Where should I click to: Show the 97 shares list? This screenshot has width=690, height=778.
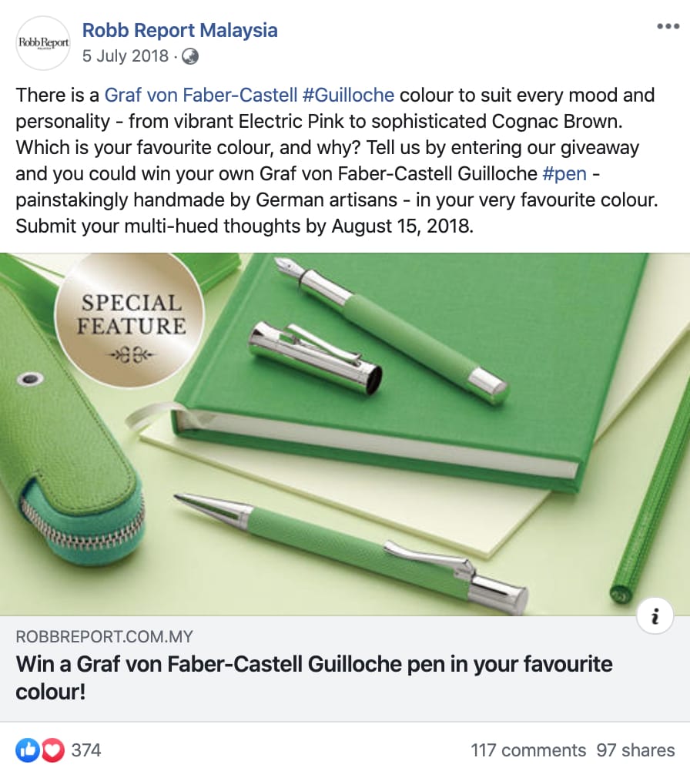pos(635,750)
